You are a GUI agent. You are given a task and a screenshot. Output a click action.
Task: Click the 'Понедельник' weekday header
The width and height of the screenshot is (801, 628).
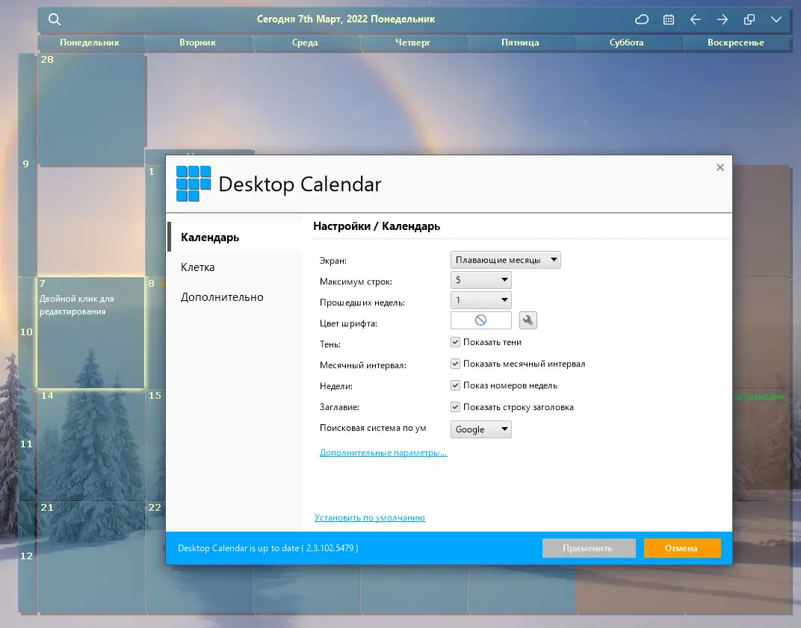point(90,43)
